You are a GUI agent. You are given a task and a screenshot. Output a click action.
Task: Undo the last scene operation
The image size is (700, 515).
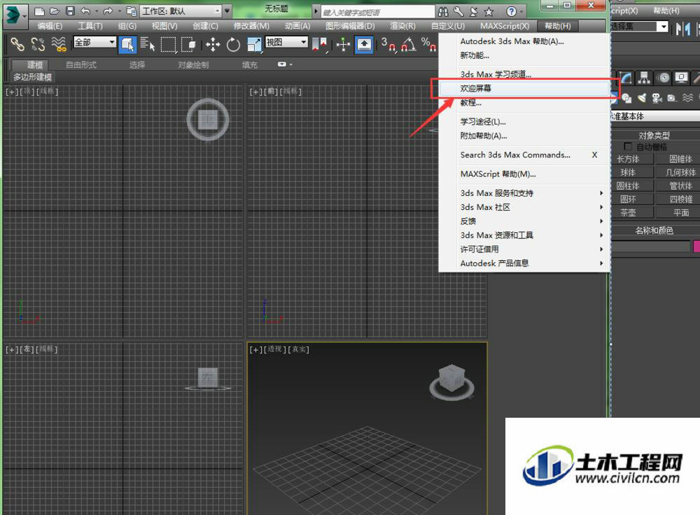(85, 11)
